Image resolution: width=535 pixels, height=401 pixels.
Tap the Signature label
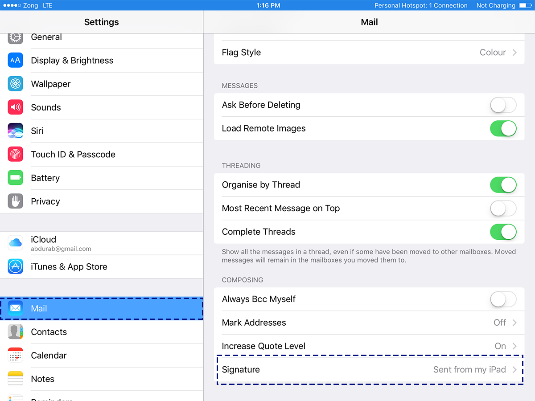pyautogui.click(x=241, y=370)
